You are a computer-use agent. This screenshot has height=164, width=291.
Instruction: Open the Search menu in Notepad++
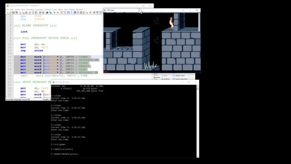point(17,10)
